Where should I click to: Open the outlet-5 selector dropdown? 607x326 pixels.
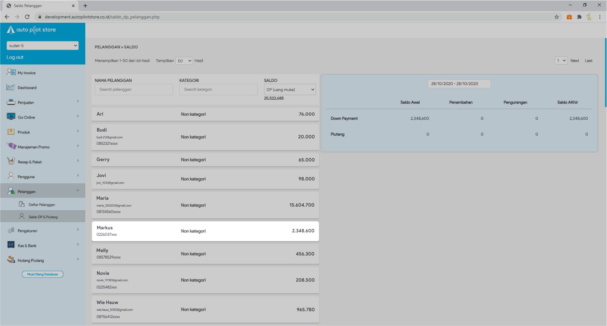[42, 45]
